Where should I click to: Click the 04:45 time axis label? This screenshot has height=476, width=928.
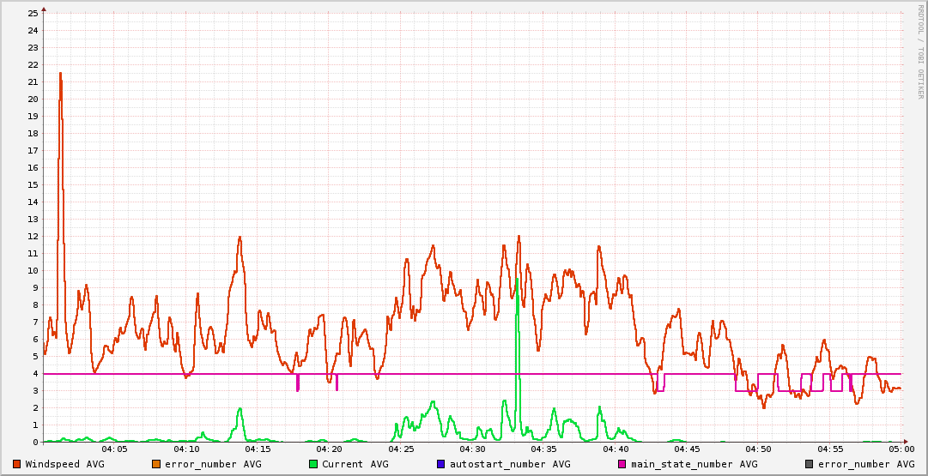tap(687, 449)
